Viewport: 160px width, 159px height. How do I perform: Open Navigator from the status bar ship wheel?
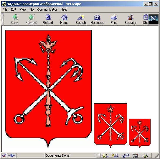click(105, 155)
